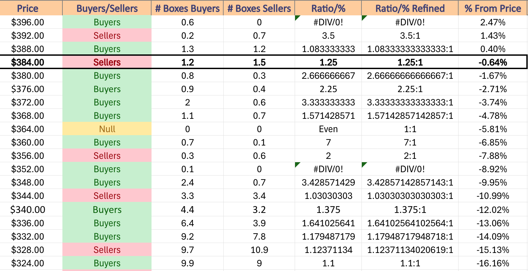Click the -16.16% cell
Viewport: 528px width, 271px height.
(x=493, y=263)
